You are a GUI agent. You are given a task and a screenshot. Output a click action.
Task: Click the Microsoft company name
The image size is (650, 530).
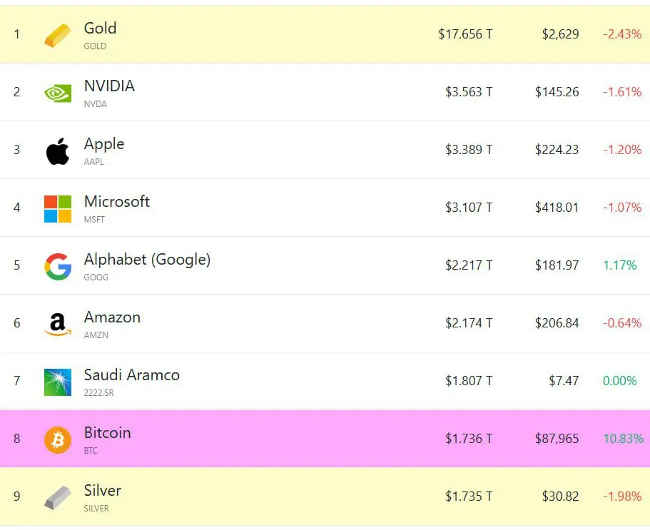point(117,201)
